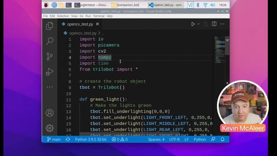277x156 pixels.
Task: Show errors and warnings in status bar
Action: 119,140
